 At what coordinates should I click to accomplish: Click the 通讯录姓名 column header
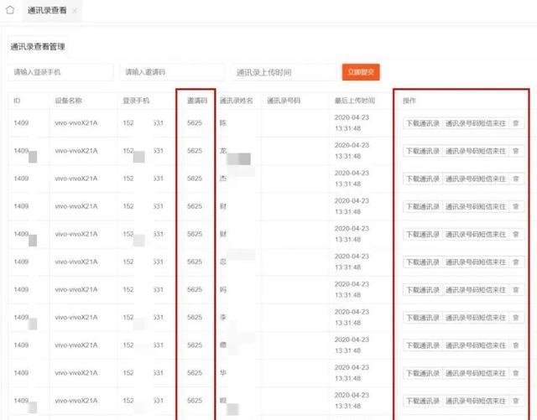(x=237, y=101)
